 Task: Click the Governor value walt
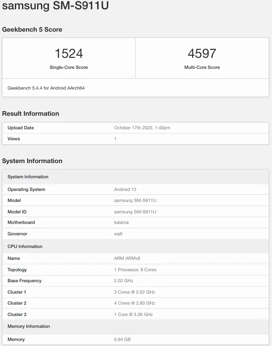(118, 234)
